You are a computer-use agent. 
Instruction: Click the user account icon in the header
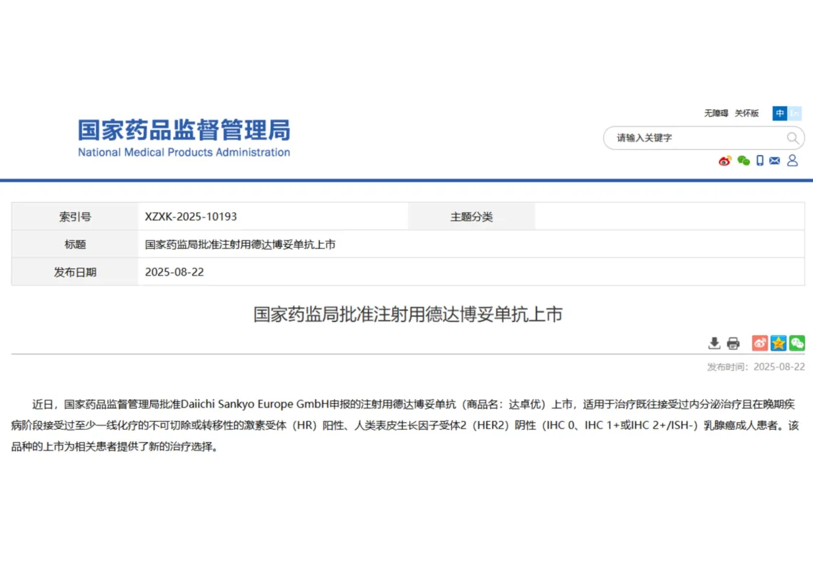(792, 161)
